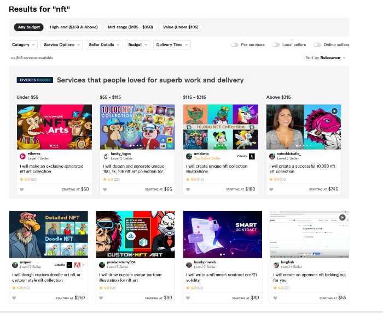Viewport: 383px width, 314px height.
Task: Click the star rating on longlinh gig
Action: click(x=281, y=288)
